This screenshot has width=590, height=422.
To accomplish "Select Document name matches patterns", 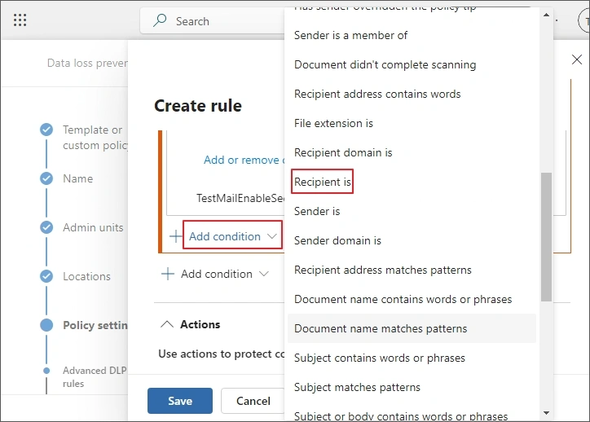I will 412,328.
